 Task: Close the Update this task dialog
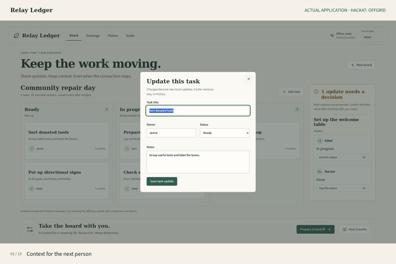[x=249, y=79]
